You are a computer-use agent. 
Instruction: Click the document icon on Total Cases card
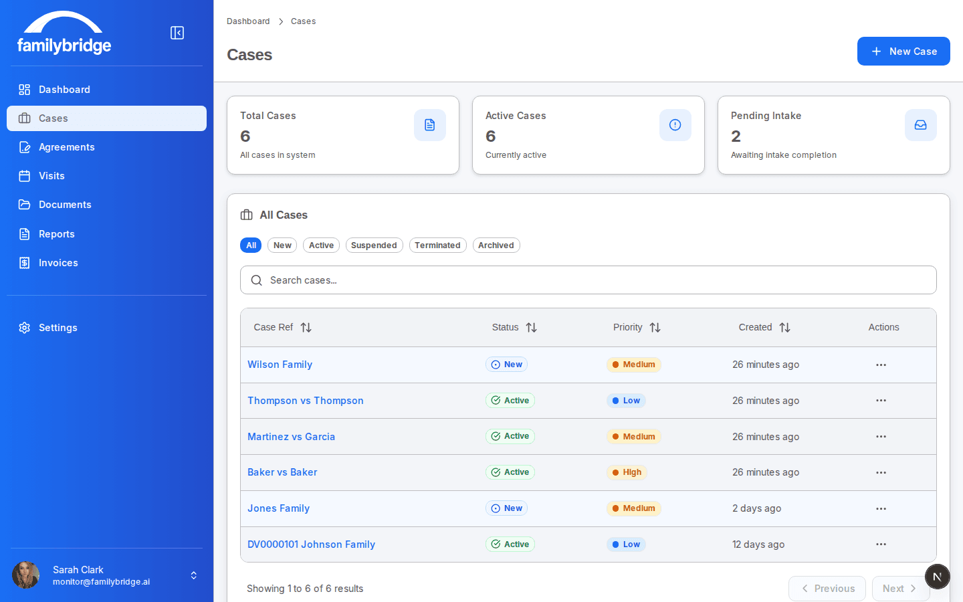click(429, 124)
